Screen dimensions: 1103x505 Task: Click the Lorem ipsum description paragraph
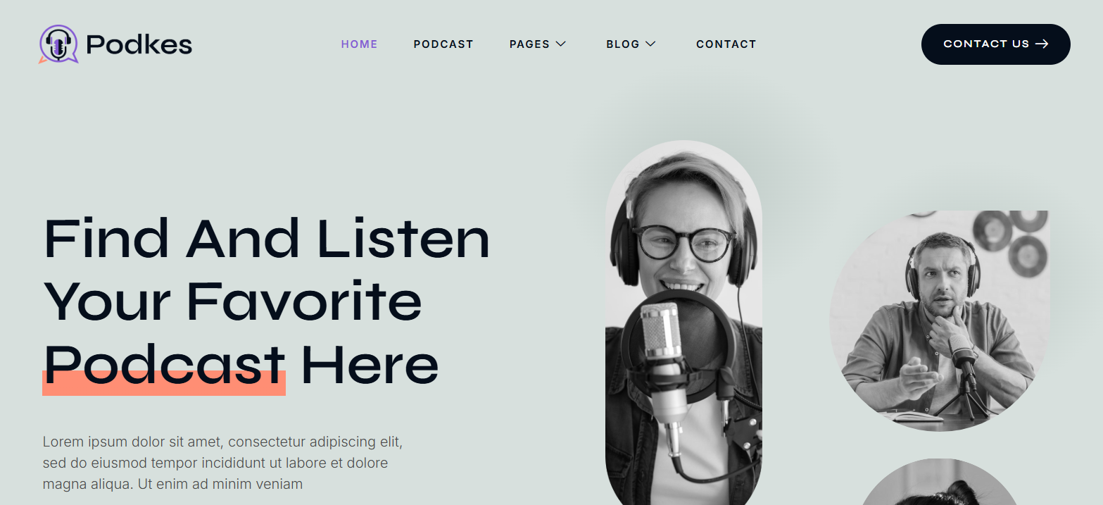(223, 463)
